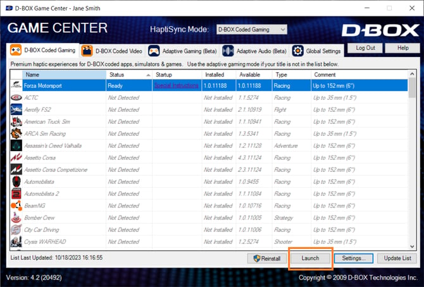Screen dimensions: 424x287
Task: Click the Version: 4.2 (20492) text
Action: click(x=34, y=278)
